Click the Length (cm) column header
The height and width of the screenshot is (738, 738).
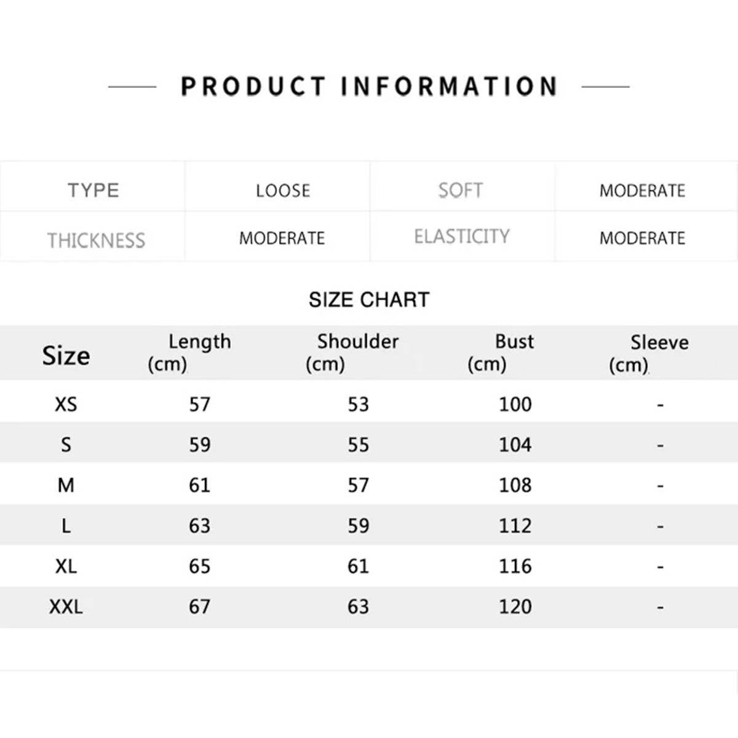(x=190, y=352)
